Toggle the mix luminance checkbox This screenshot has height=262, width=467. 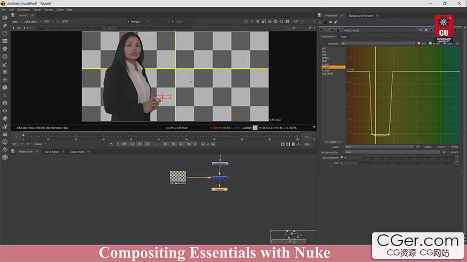pos(342,157)
